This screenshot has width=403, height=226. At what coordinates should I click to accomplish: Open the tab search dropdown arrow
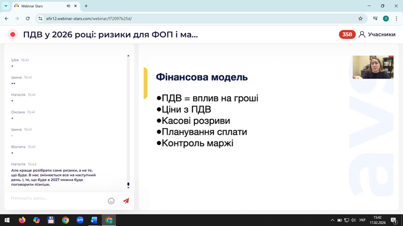coord(6,6)
